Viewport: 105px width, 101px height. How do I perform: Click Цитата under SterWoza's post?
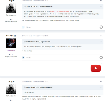29,57
